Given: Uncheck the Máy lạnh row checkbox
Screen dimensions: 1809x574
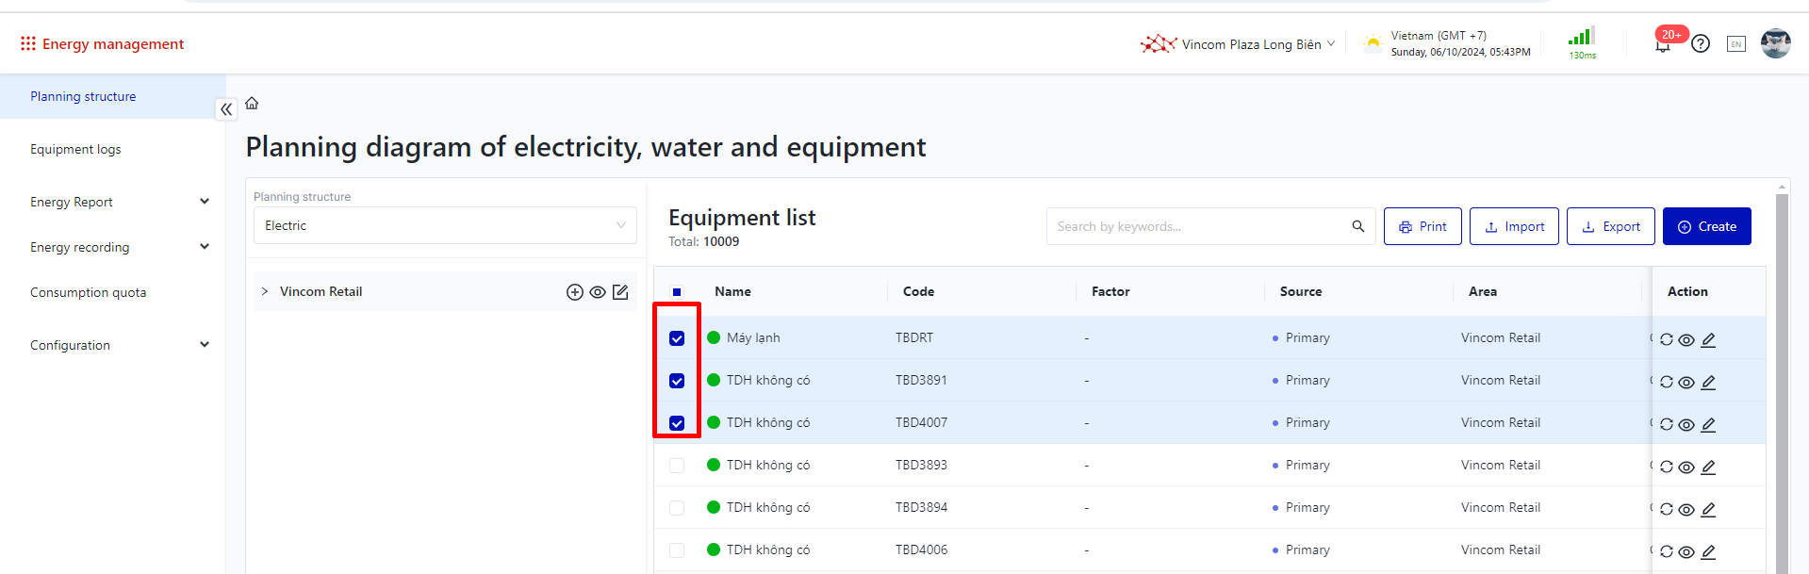Looking at the screenshot, I should (677, 338).
